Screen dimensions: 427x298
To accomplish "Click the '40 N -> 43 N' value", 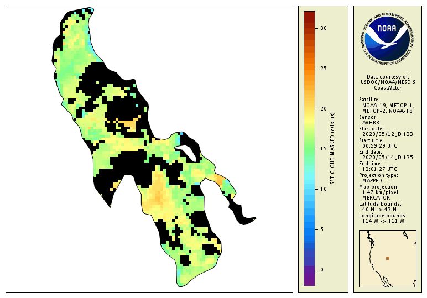I will pyautogui.click(x=379, y=210).
